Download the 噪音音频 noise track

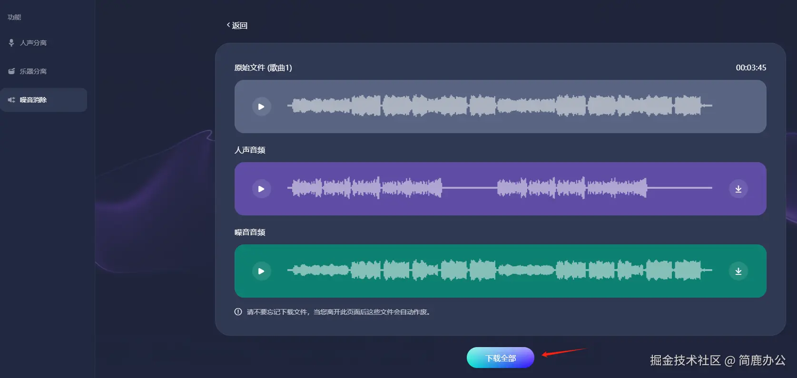(x=738, y=271)
